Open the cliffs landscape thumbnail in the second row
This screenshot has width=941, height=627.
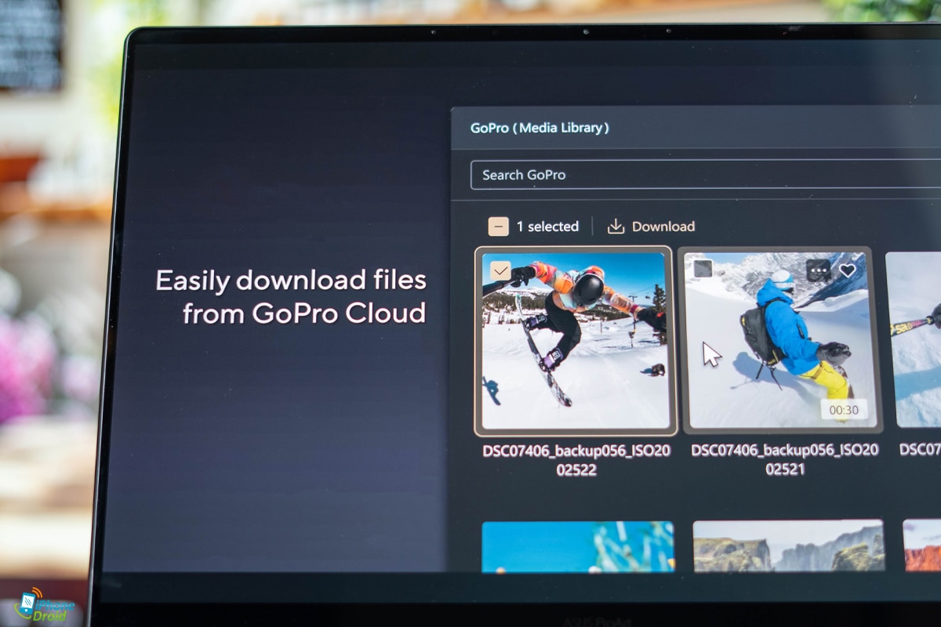pos(787,546)
